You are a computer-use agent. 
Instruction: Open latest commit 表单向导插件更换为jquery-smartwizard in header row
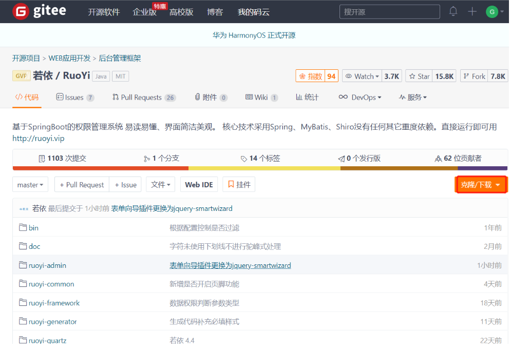click(x=172, y=209)
